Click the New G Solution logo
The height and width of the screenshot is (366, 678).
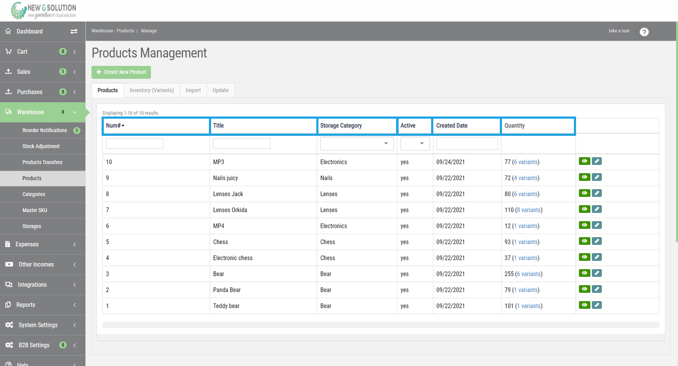[x=43, y=10]
